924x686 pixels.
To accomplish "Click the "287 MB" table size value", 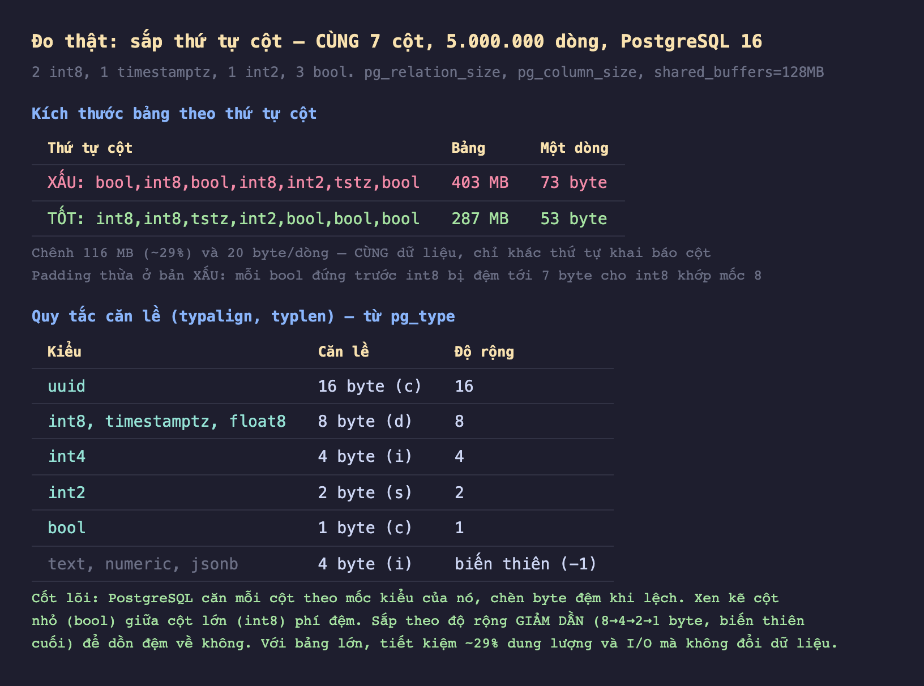I will pos(480,219).
